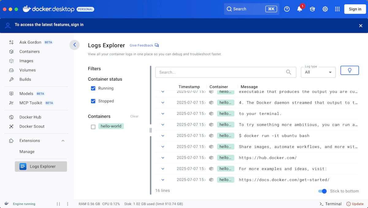Click container cube icon in hub.docker.com row
Screen dimensions: 368x208
(211, 157)
